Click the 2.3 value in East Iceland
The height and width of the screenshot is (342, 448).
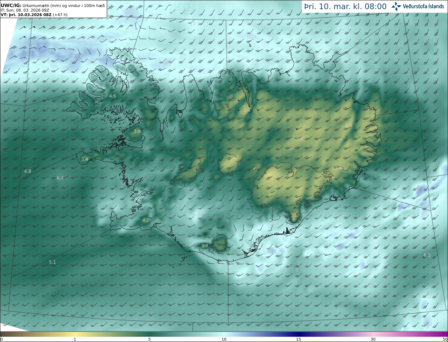tap(349, 125)
